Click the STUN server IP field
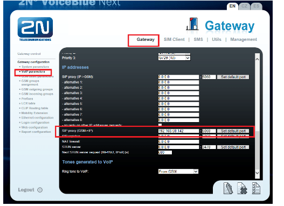This screenshot has width=284, height=206. 178,147
